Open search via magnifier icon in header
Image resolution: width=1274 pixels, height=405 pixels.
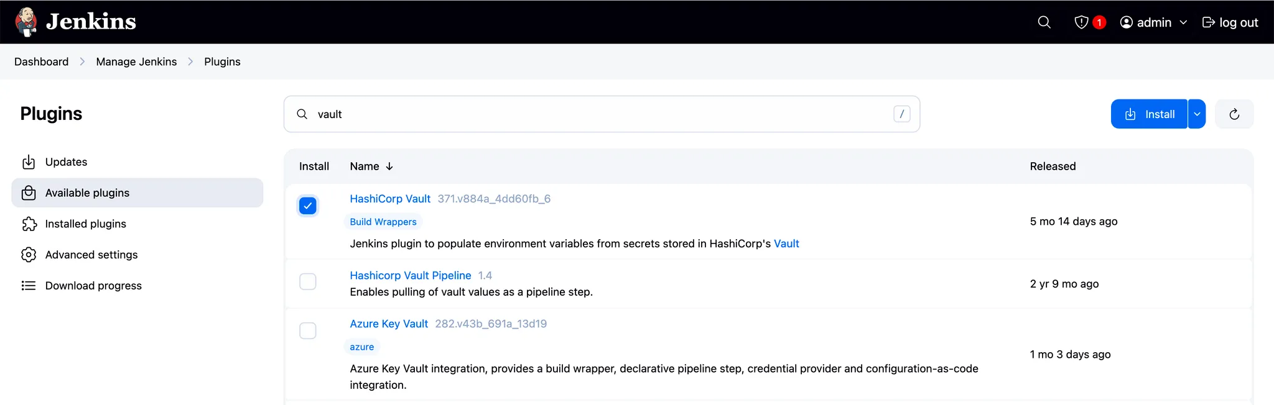point(1044,22)
